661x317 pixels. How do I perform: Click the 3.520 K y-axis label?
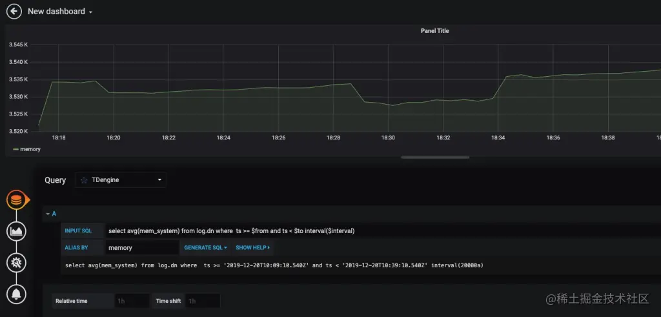click(x=18, y=131)
